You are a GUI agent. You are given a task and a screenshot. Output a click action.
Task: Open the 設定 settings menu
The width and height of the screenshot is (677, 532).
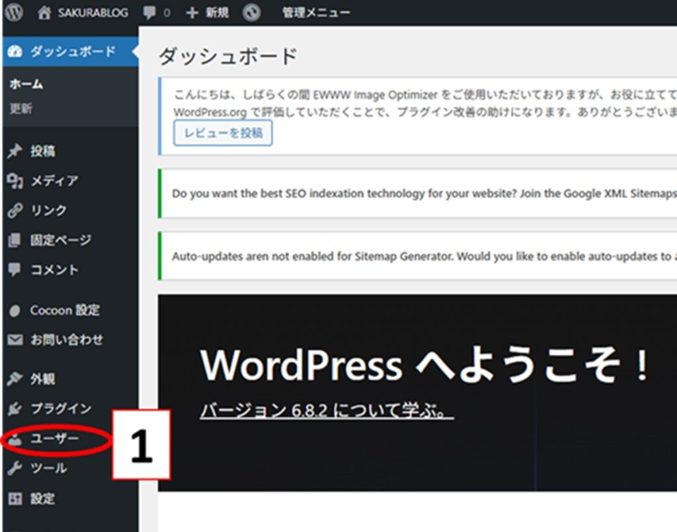pos(43,499)
